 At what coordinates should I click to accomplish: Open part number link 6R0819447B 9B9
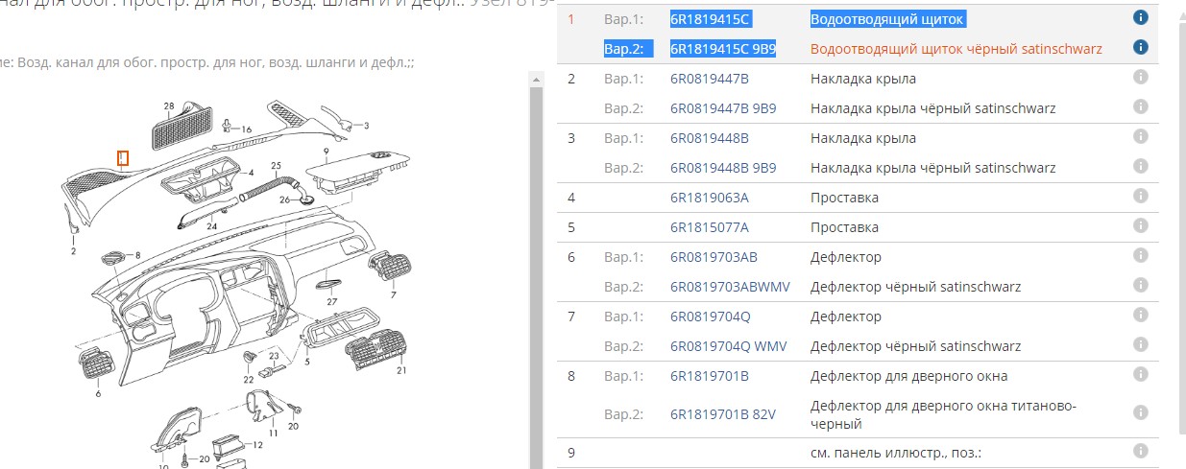(x=722, y=108)
